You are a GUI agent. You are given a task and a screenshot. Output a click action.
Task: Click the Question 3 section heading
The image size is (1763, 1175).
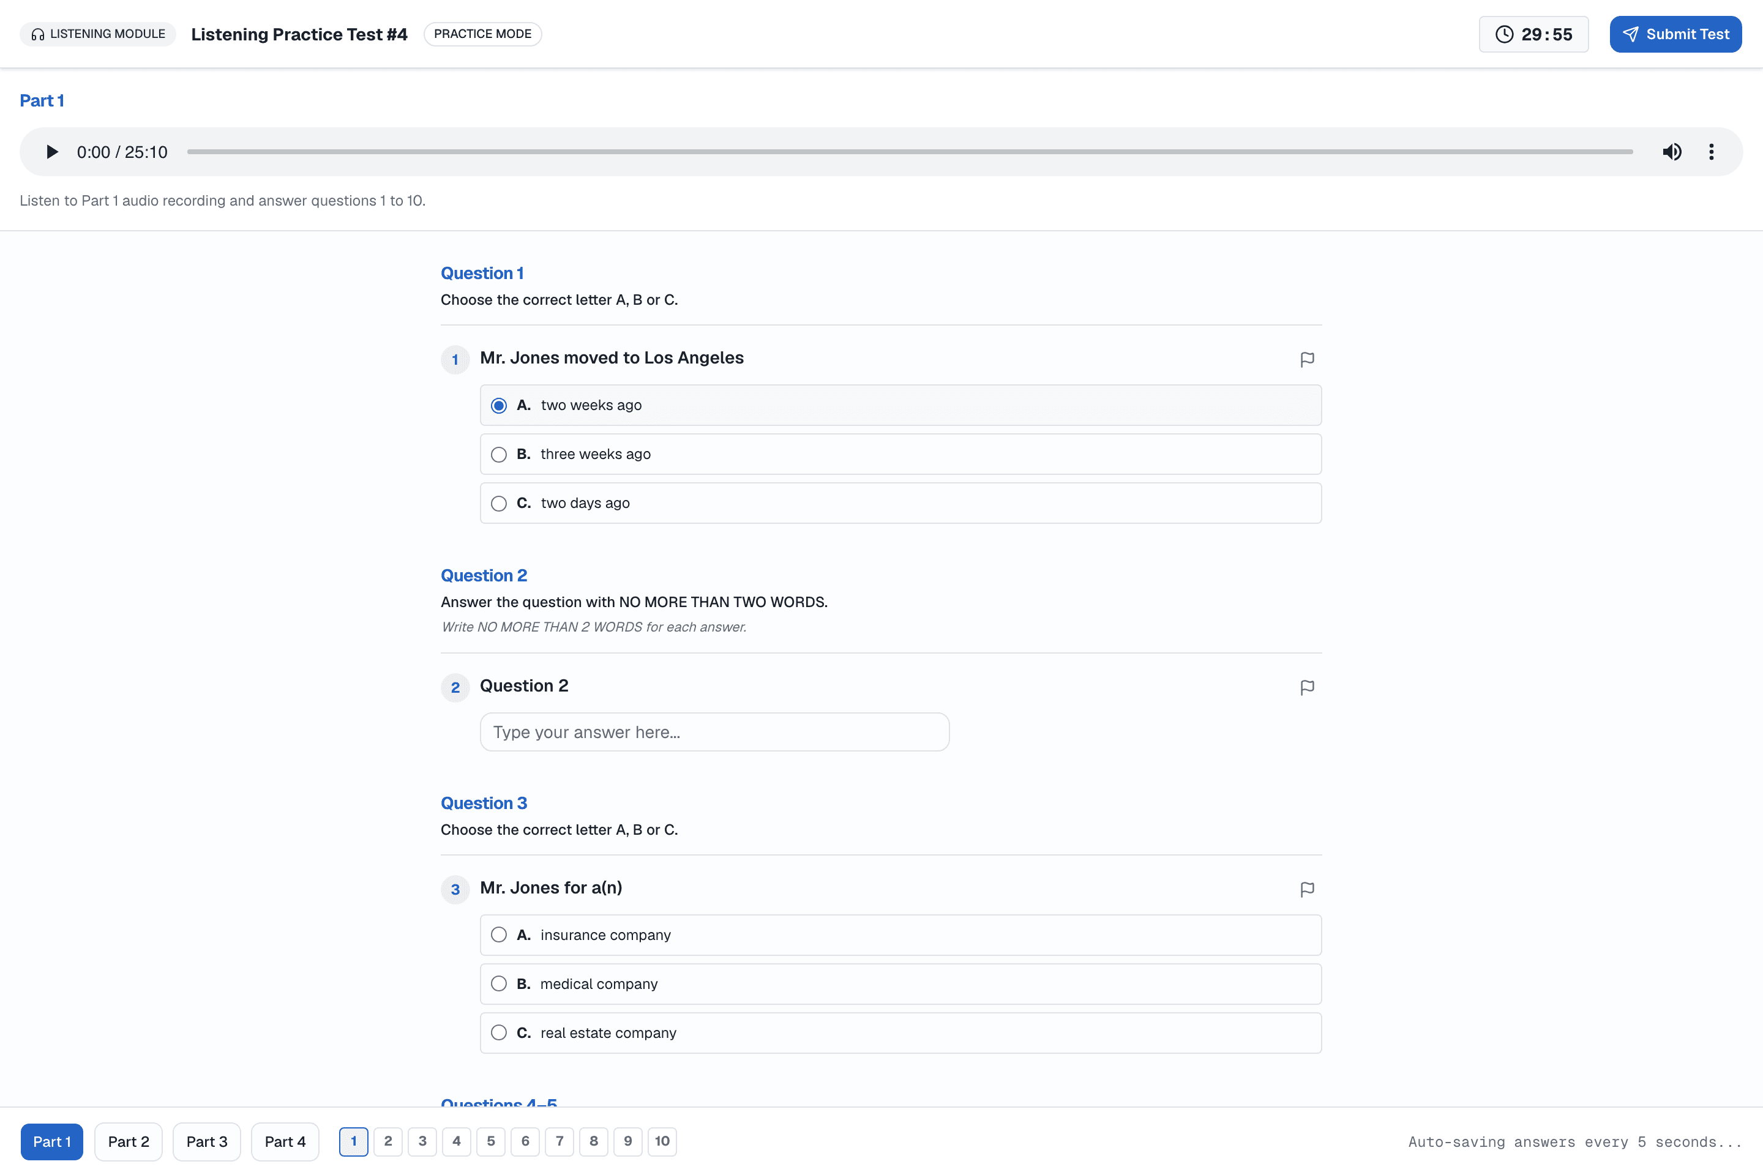484,804
